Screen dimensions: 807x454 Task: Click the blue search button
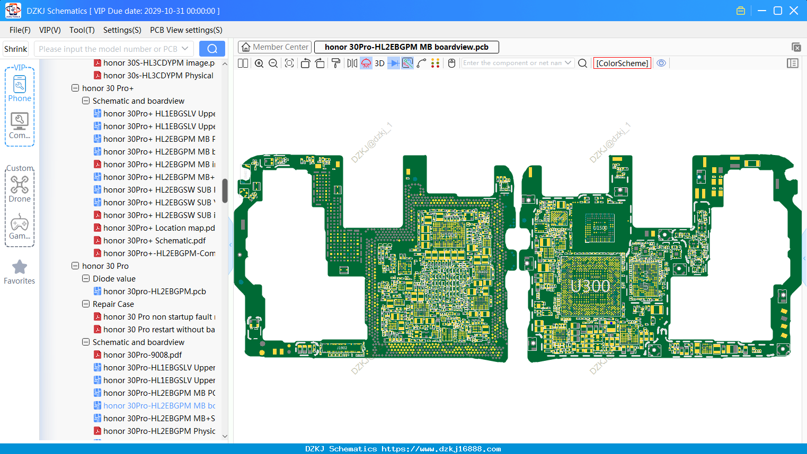pos(212,49)
